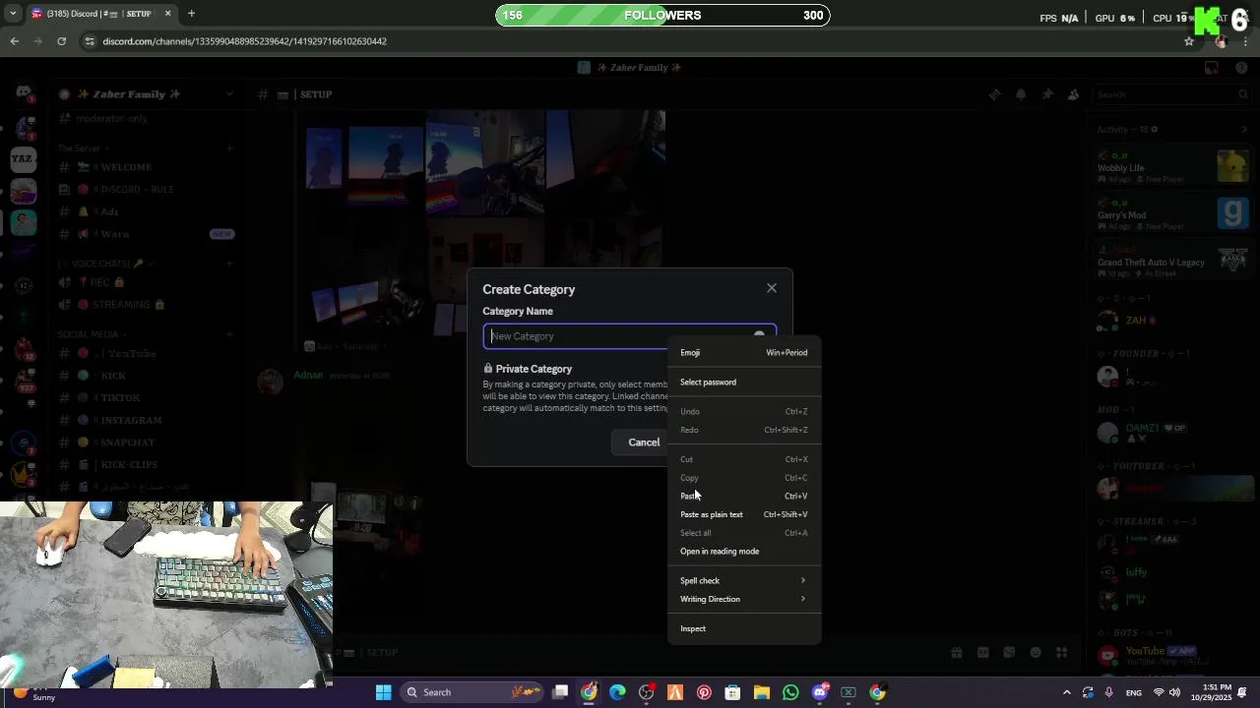Open Grand Theft Auto V Legacy activity

click(x=1171, y=262)
